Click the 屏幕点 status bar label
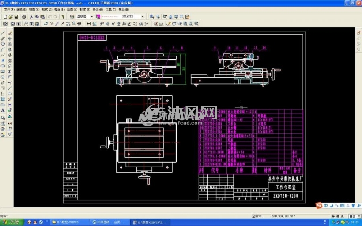Image resolution: width=362 pixels, height=226 pixels. coord(338,216)
